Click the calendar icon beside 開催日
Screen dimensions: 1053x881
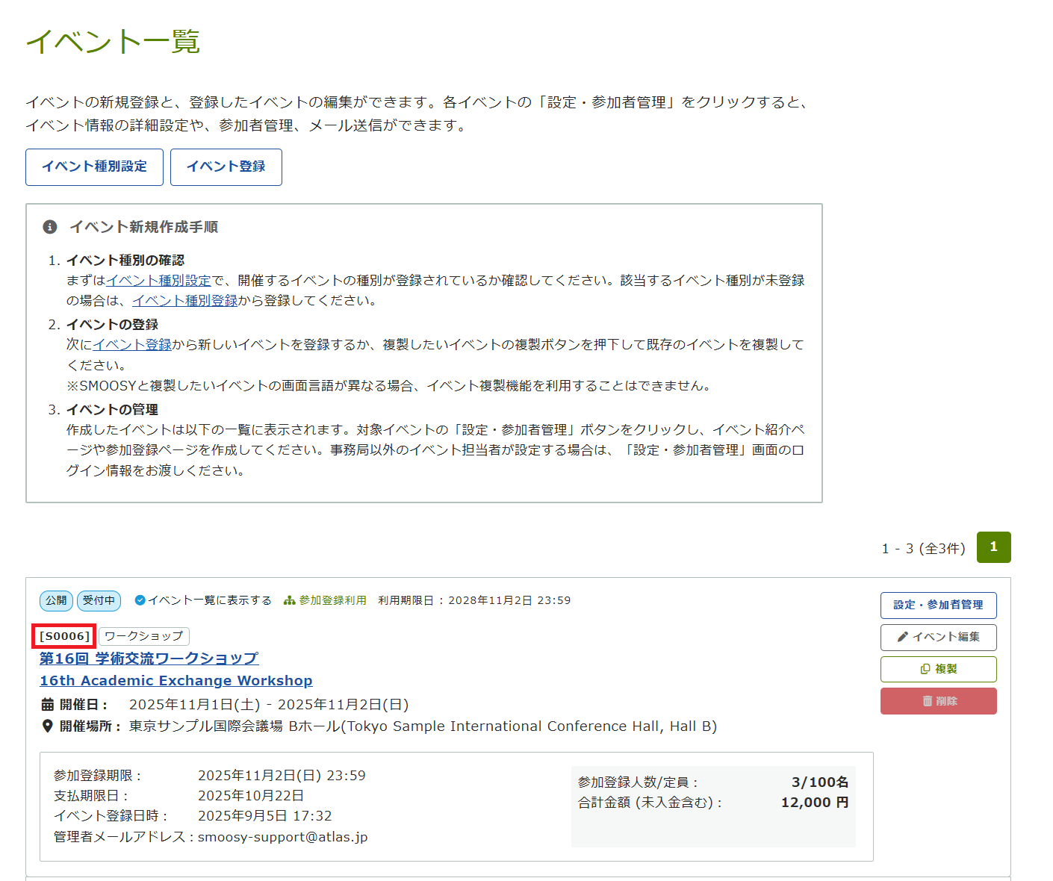coord(48,705)
